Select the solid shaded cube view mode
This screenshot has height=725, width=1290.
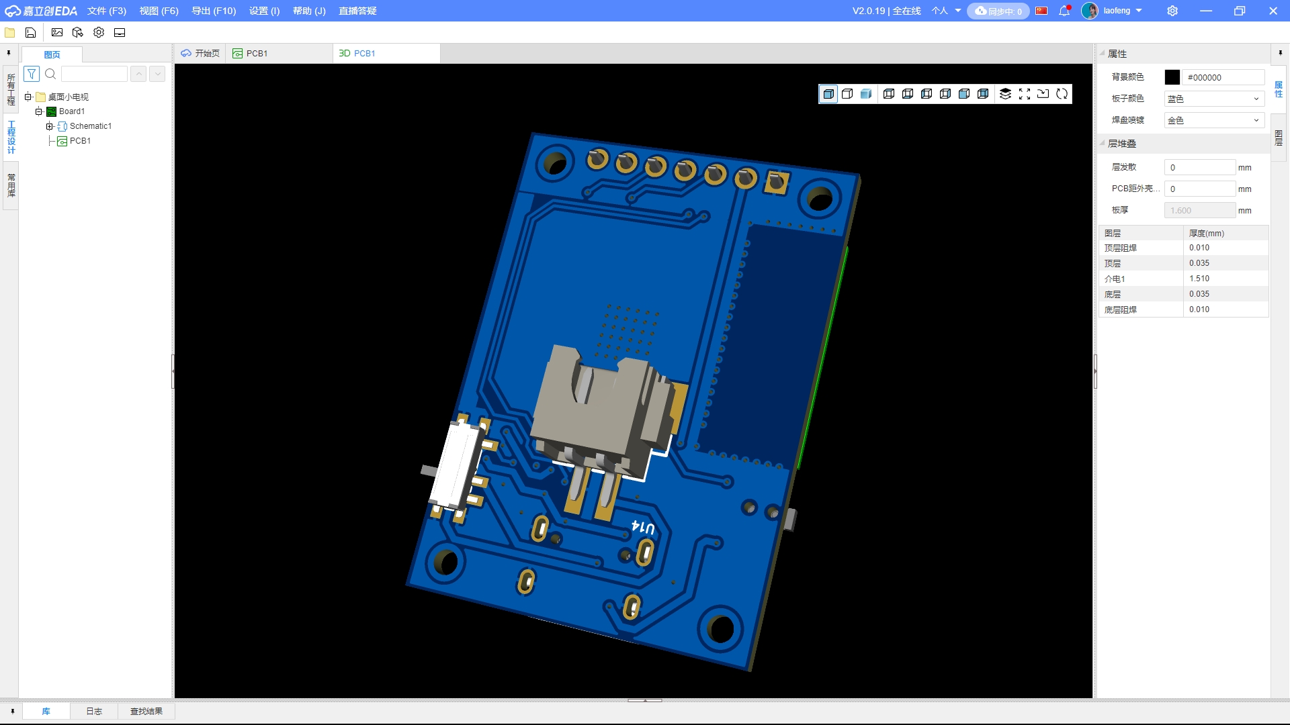click(x=828, y=94)
